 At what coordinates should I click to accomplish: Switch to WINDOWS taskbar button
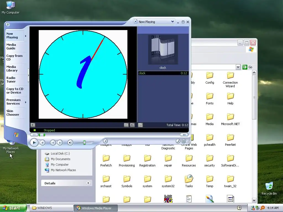click(51, 208)
